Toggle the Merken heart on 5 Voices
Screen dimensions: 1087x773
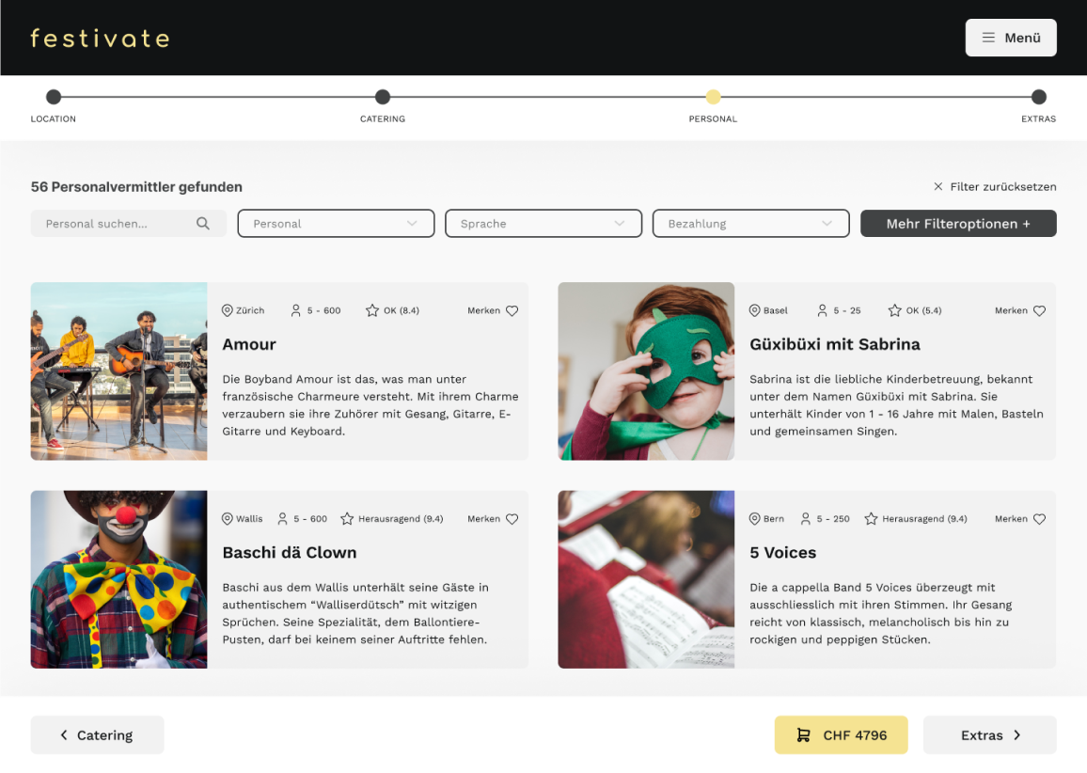click(x=1039, y=519)
